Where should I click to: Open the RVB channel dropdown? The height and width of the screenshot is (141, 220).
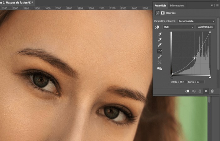click(x=178, y=27)
